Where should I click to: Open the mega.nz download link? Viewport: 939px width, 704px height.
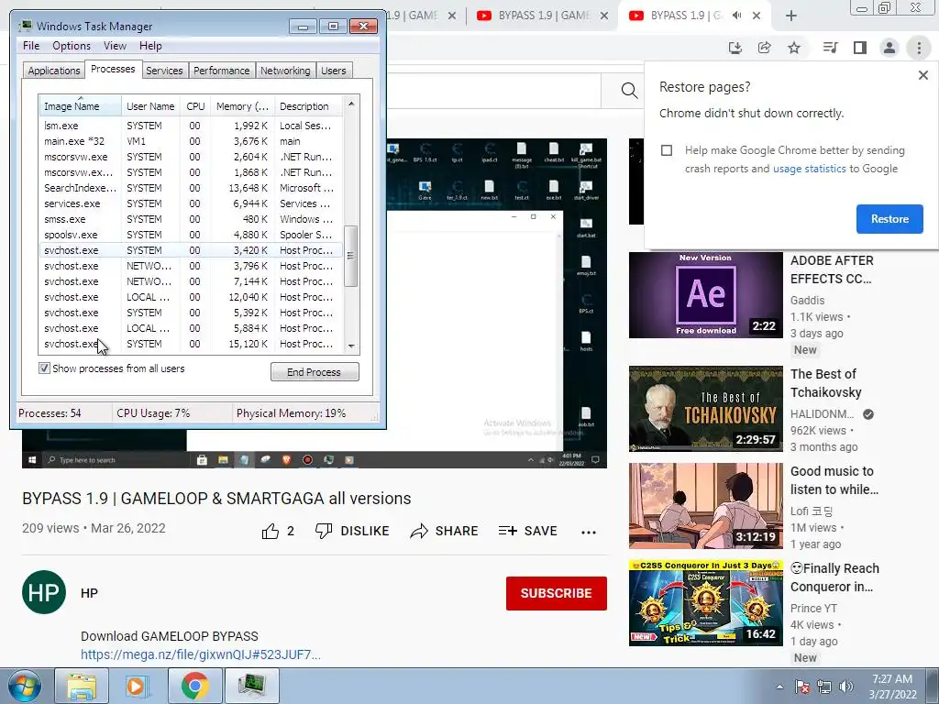(201, 654)
